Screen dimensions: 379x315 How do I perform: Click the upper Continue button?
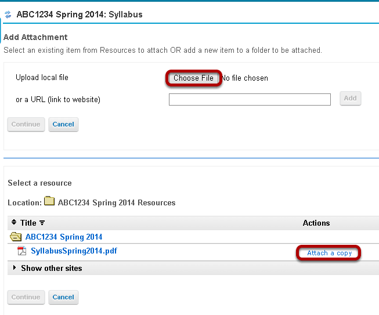(x=26, y=124)
